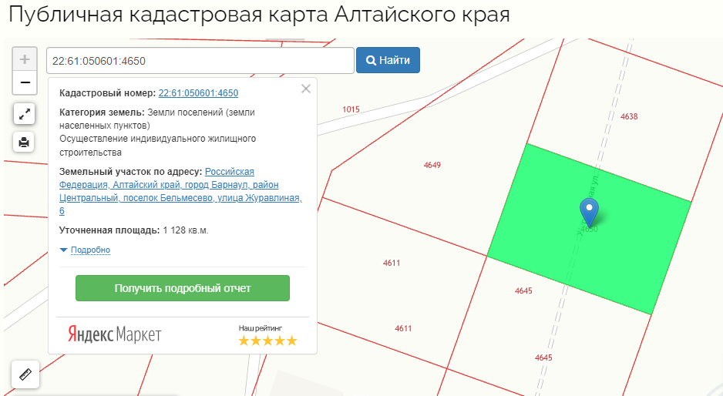The height and width of the screenshot is (396, 723).
Task: Activate the ruler measurement tool
Action: tap(25, 374)
